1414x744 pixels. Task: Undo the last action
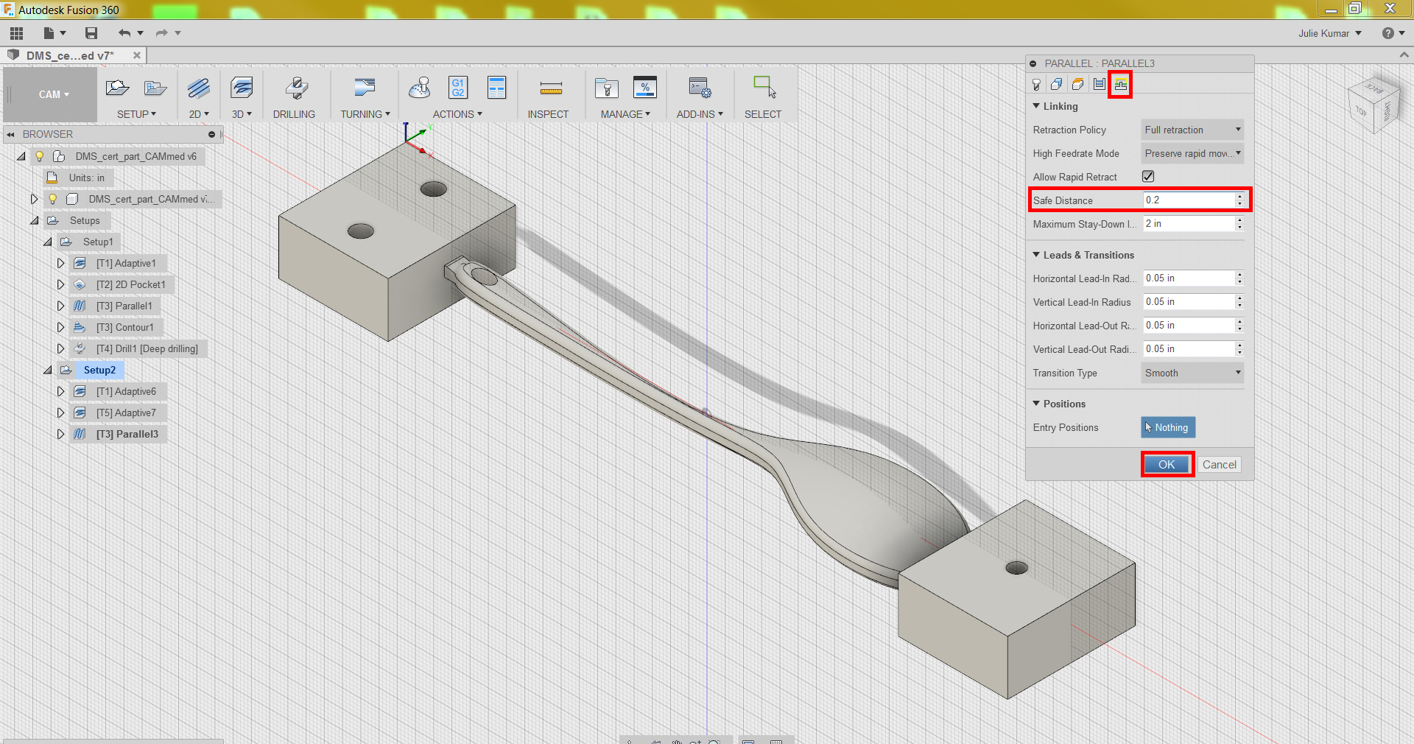point(124,33)
